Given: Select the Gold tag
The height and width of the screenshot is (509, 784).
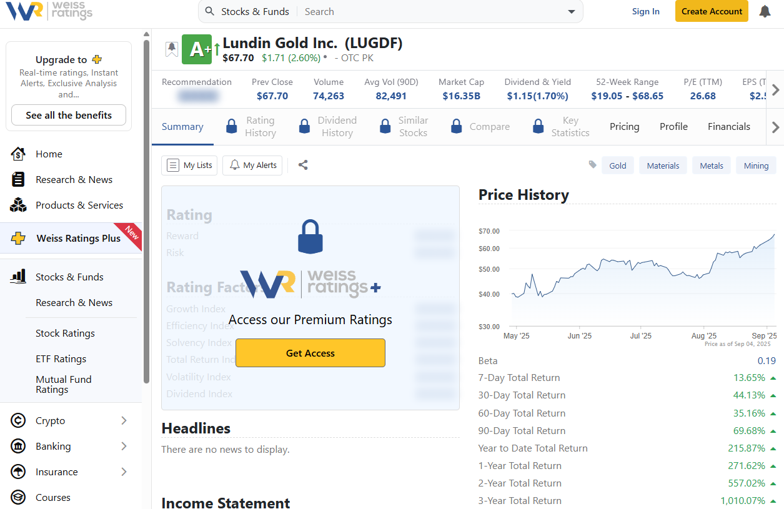Looking at the screenshot, I should tap(618, 166).
